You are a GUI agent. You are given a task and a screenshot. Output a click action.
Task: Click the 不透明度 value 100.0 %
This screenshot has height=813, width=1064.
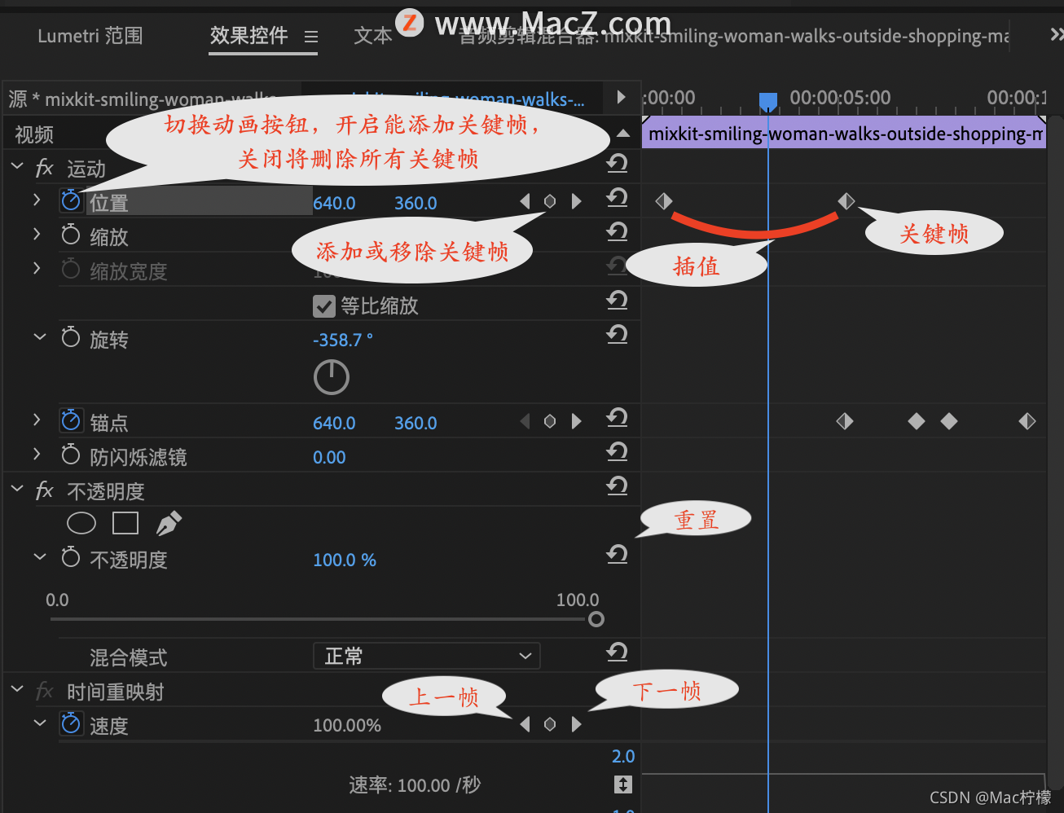tap(345, 560)
